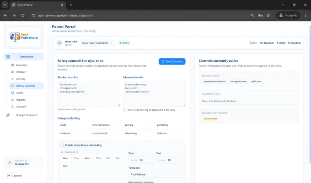Click the Dashboard grid icon
This screenshot has height=183, width=311.
(8, 57)
